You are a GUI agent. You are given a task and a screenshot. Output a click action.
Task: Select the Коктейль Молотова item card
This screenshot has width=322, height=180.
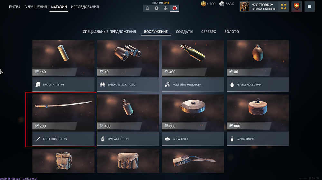(x=193, y=66)
